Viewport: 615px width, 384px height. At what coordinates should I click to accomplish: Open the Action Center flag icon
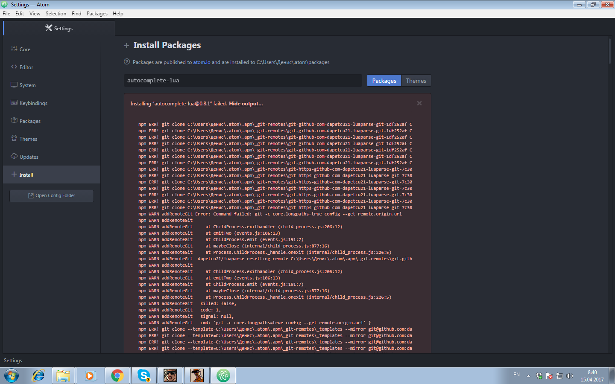pos(549,376)
